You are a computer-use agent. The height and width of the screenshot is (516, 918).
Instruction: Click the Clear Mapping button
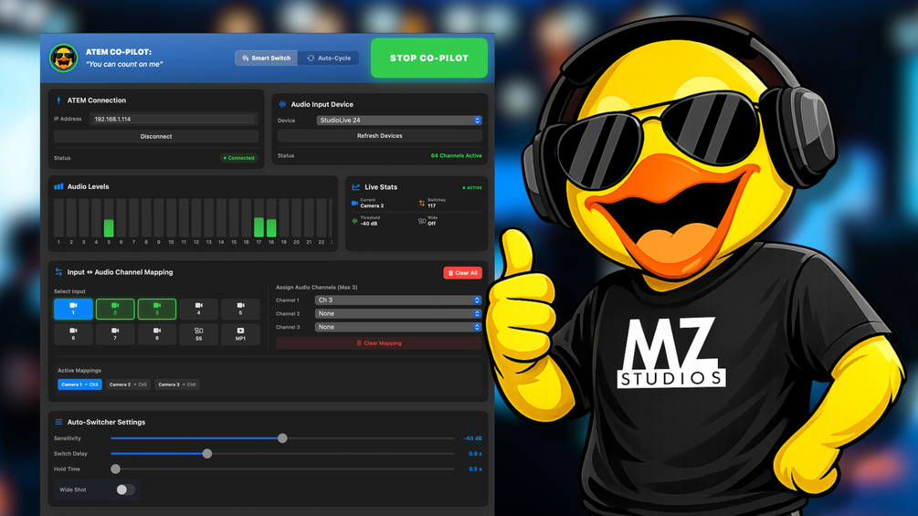pyautogui.click(x=379, y=343)
